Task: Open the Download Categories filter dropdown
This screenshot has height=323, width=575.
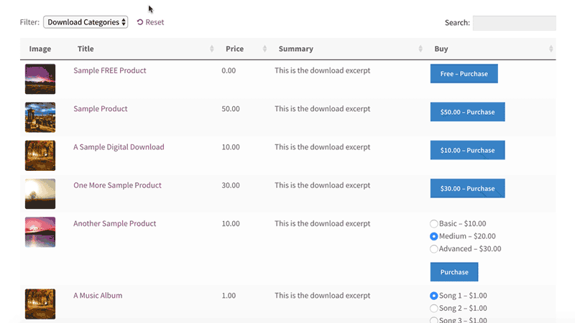Action: [86, 22]
